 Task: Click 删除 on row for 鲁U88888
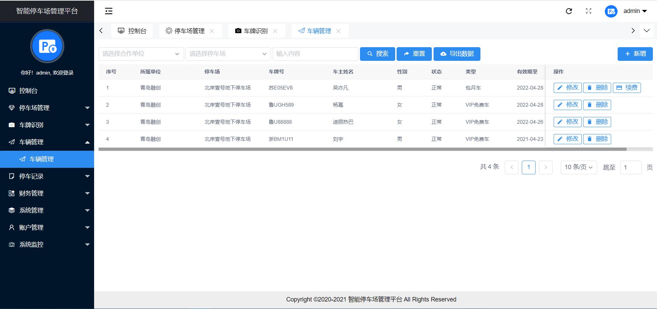[x=597, y=122]
